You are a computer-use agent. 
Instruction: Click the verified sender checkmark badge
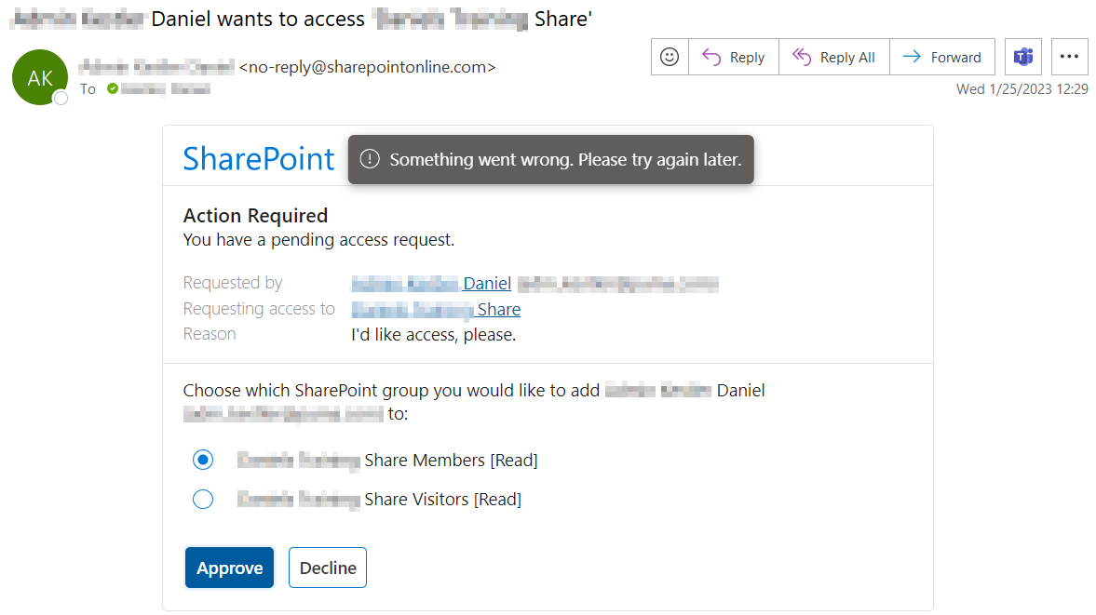[114, 89]
